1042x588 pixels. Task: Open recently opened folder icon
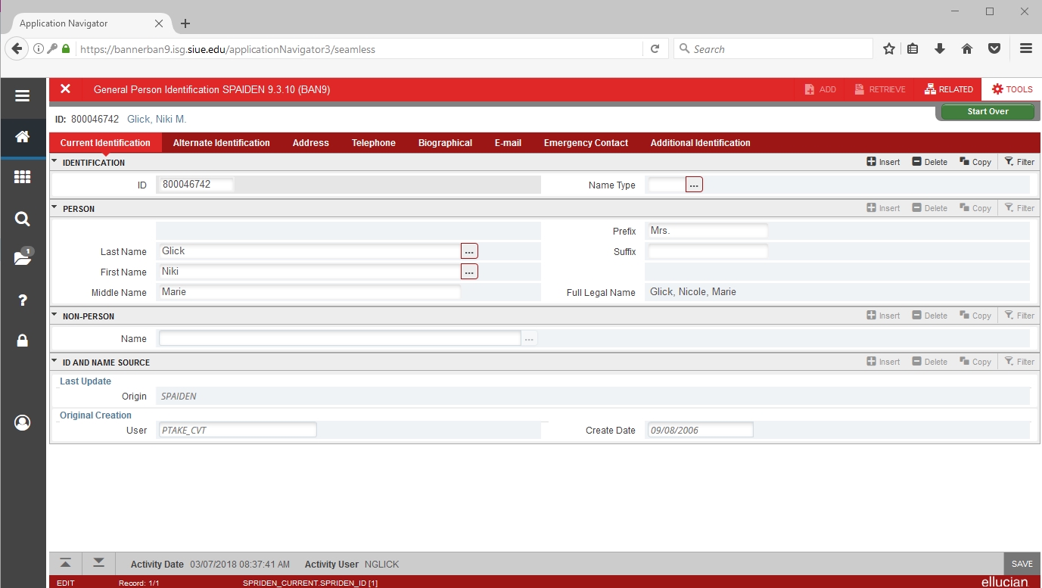click(22, 258)
